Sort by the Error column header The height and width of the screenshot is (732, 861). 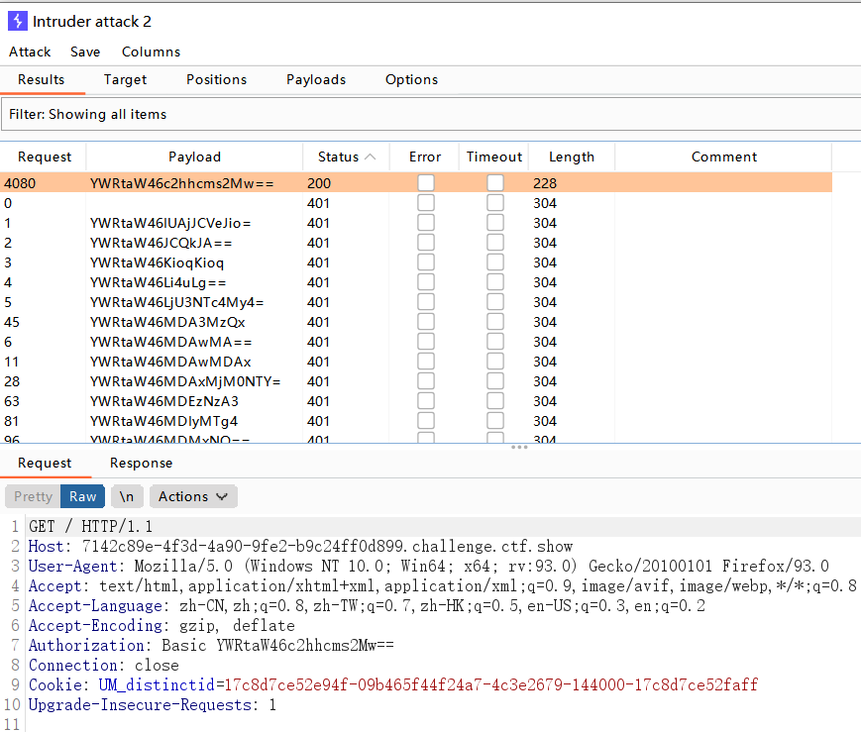tap(425, 157)
